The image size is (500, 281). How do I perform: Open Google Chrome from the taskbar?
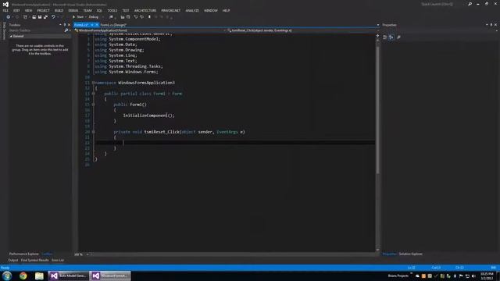tap(23, 276)
